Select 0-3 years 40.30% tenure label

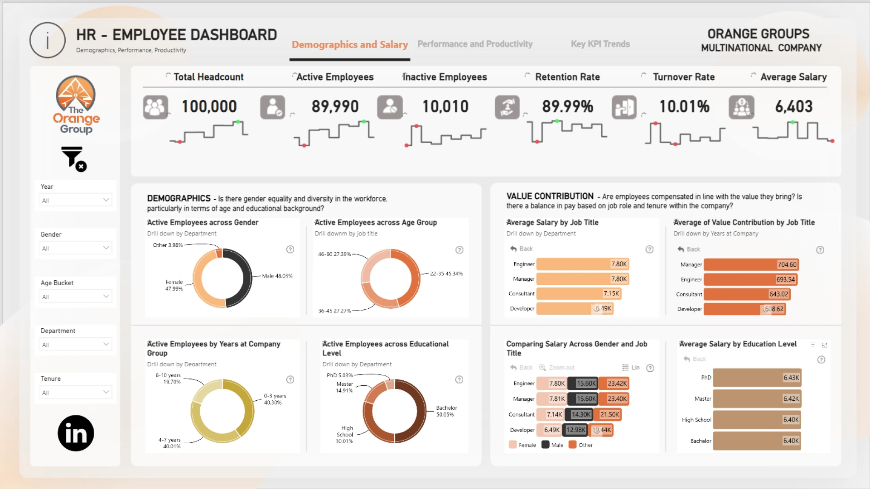click(x=275, y=399)
